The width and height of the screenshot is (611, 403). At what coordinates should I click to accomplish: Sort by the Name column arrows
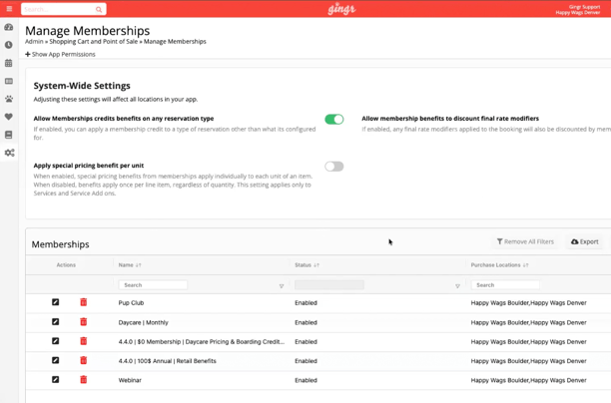click(139, 265)
